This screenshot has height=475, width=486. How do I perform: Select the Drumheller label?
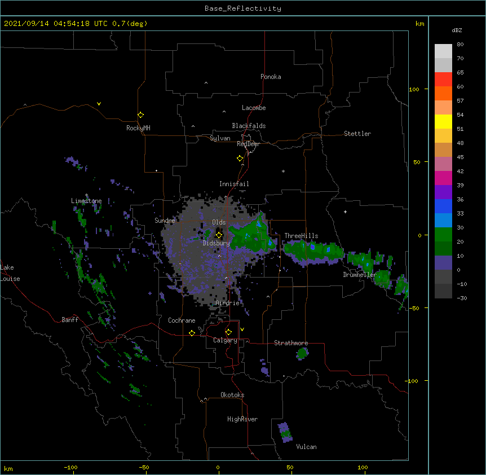click(360, 275)
